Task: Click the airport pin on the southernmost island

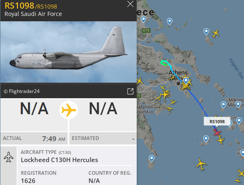Action: click(x=151, y=159)
